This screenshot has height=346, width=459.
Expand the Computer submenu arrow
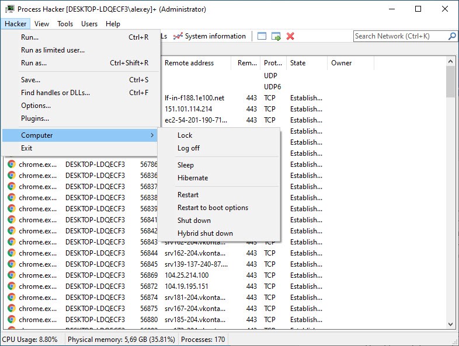pyautogui.click(x=152, y=135)
